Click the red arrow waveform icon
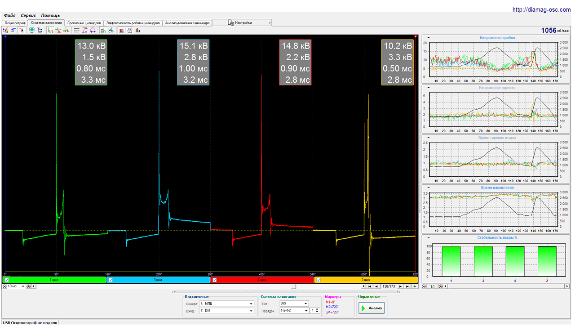The width and height of the screenshot is (575, 326). 66,30
